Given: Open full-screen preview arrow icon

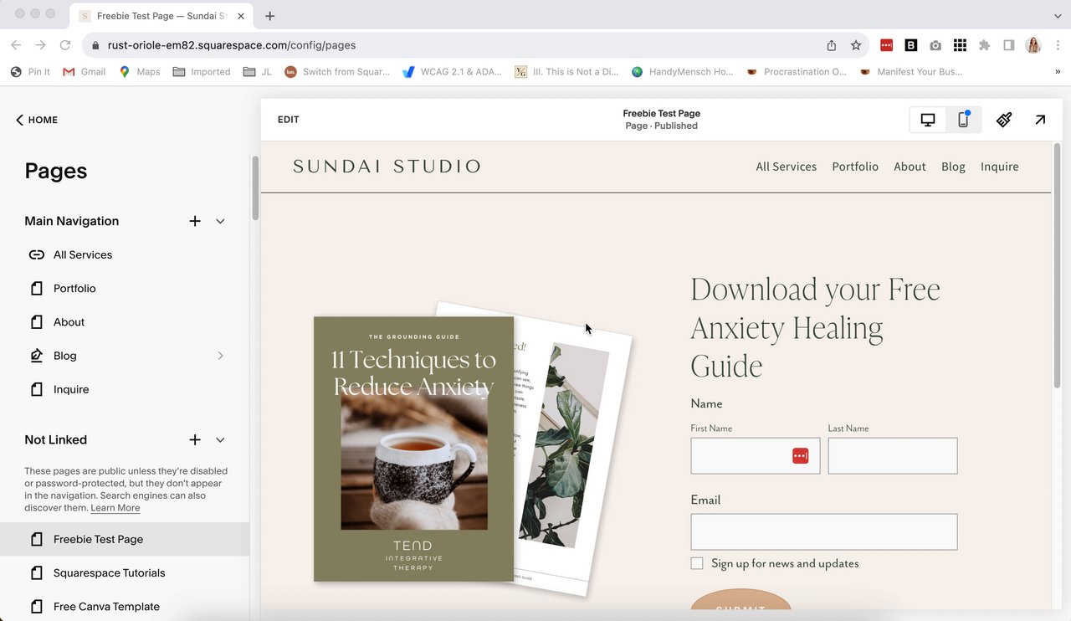Looking at the screenshot, I should point(1040,120).
